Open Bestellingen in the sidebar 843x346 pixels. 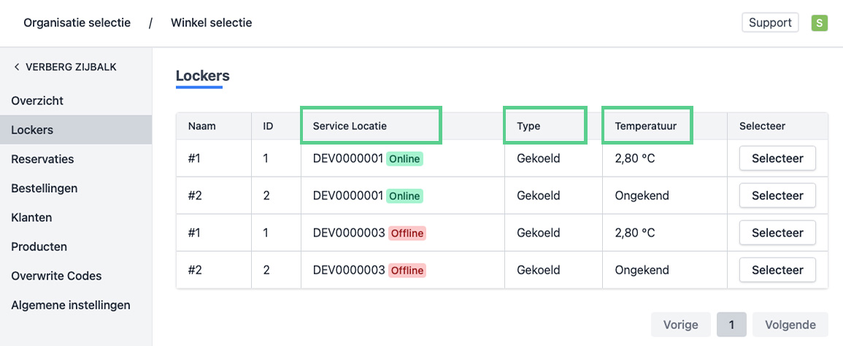pos(44,188)
